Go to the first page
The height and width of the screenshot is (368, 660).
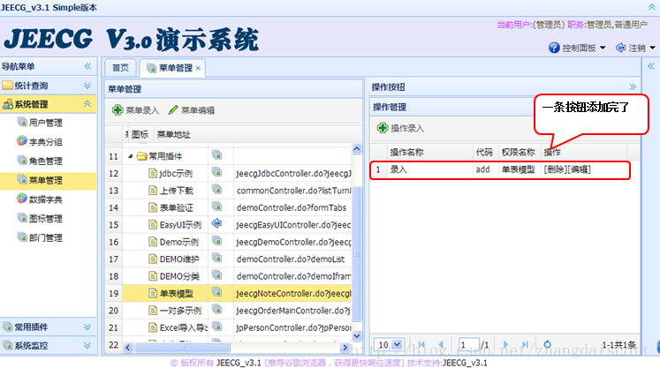pos(421,344)
